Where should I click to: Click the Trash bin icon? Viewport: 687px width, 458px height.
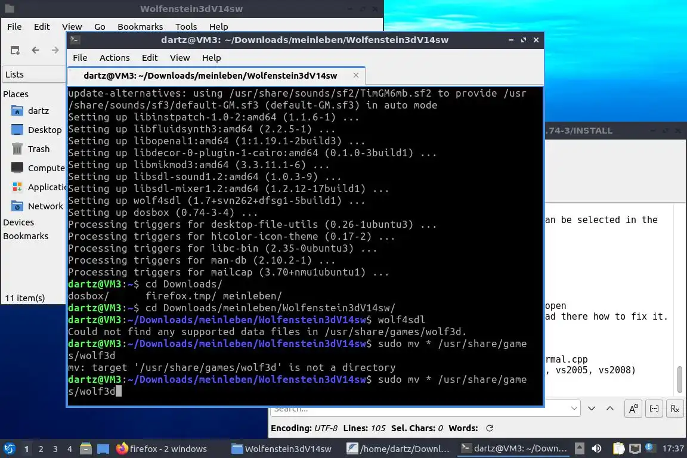pos(17,149)
